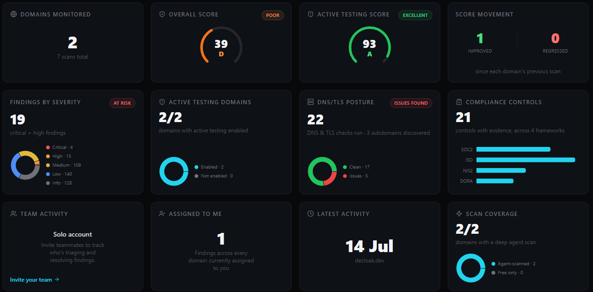Viewport: 593px width, 292px height.
Task: Click the 'Clean · 17' legend label
Action: (x=359, y=167)
